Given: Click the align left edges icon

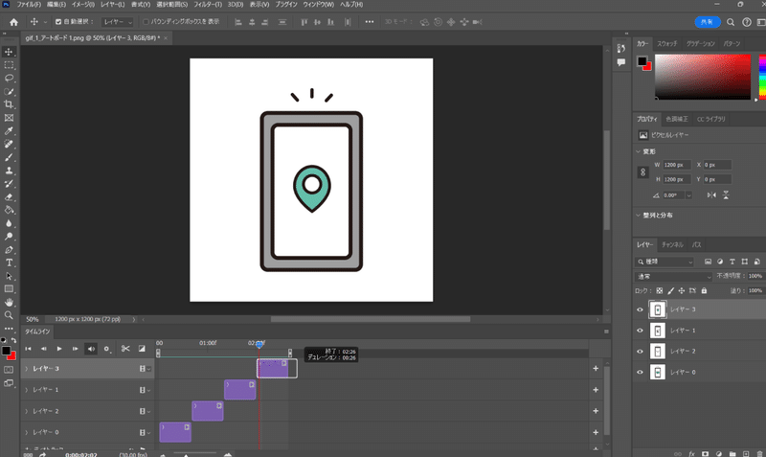Looking at the screenshot, I should pos(238,22).
